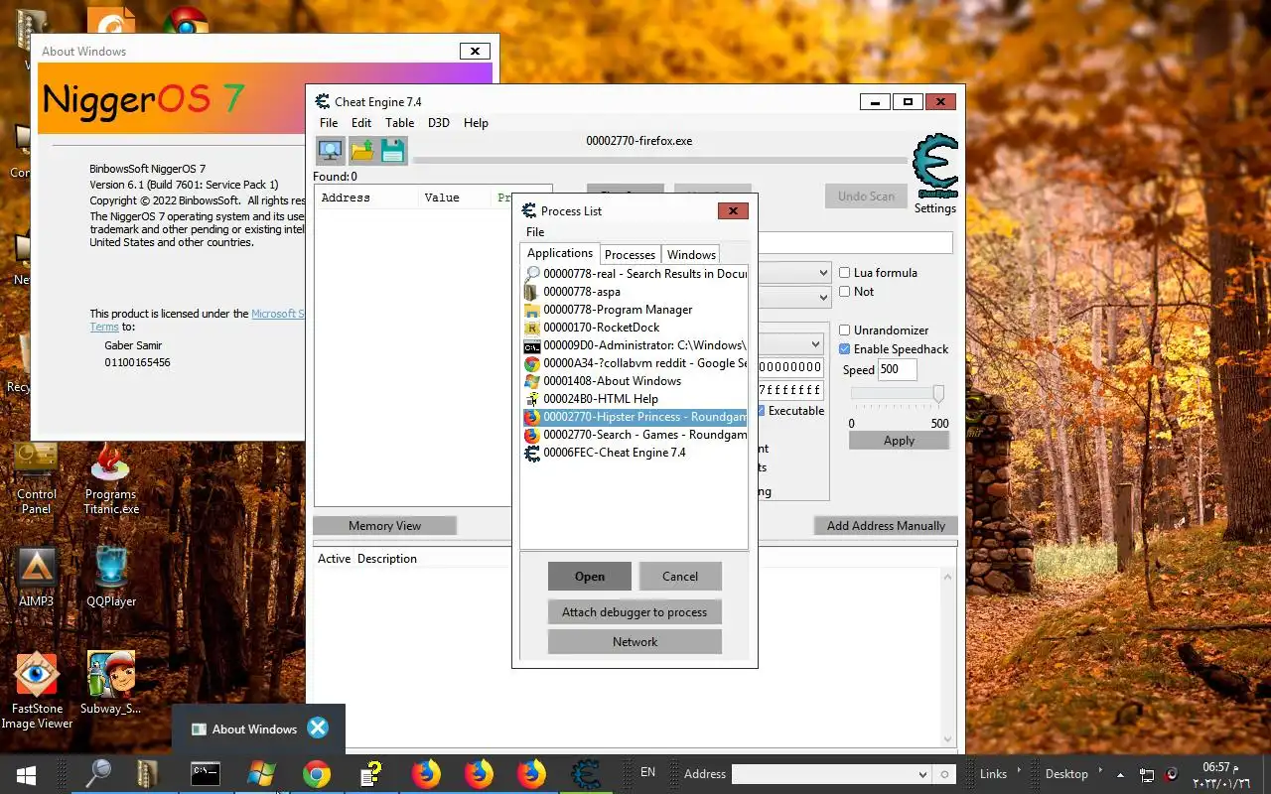1271x794 pixels.
Task: Switch to the Windows tab
Action: (691, 254)
